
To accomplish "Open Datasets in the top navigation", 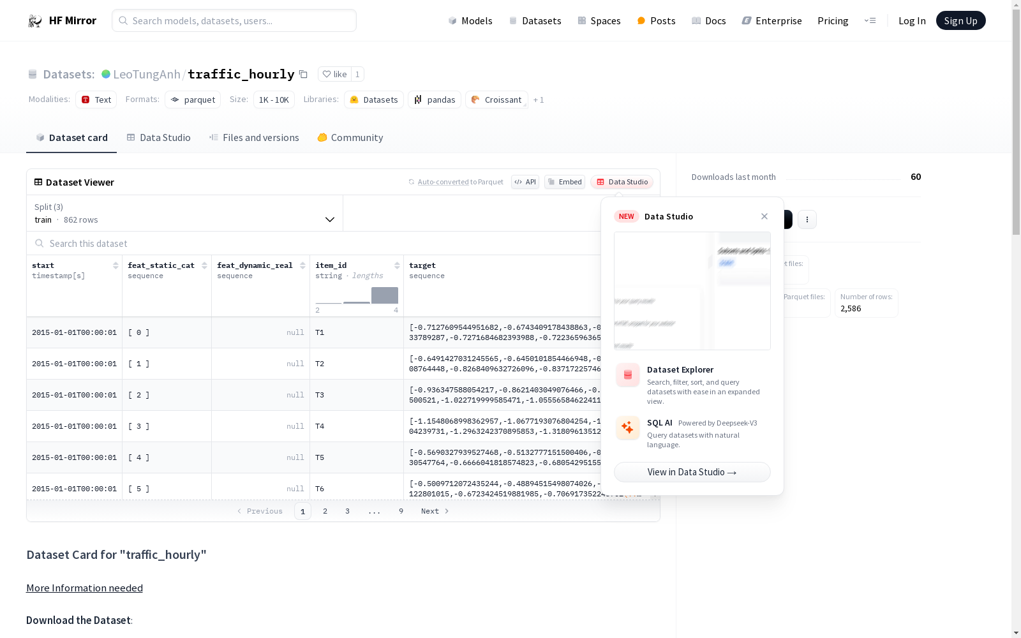I will [x=535, y=21].
